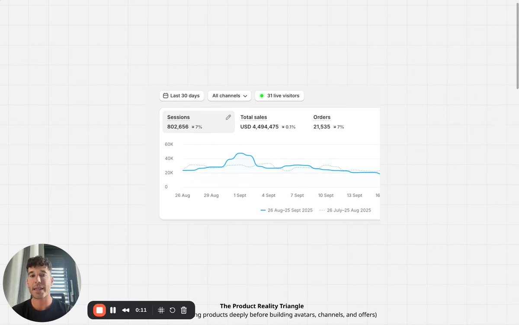Open the Last 30 days date picker
Viewport: 519px width, 325px height.
pyautogui.click(x=182, y=96)
